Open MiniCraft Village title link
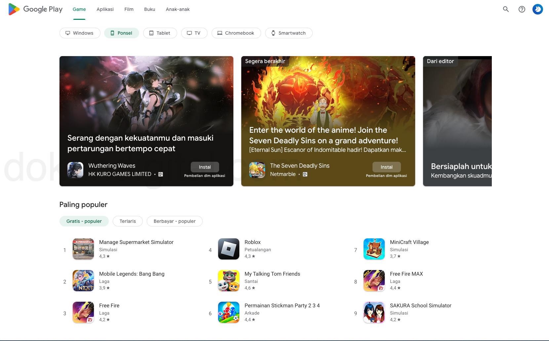 pos(409,242)
